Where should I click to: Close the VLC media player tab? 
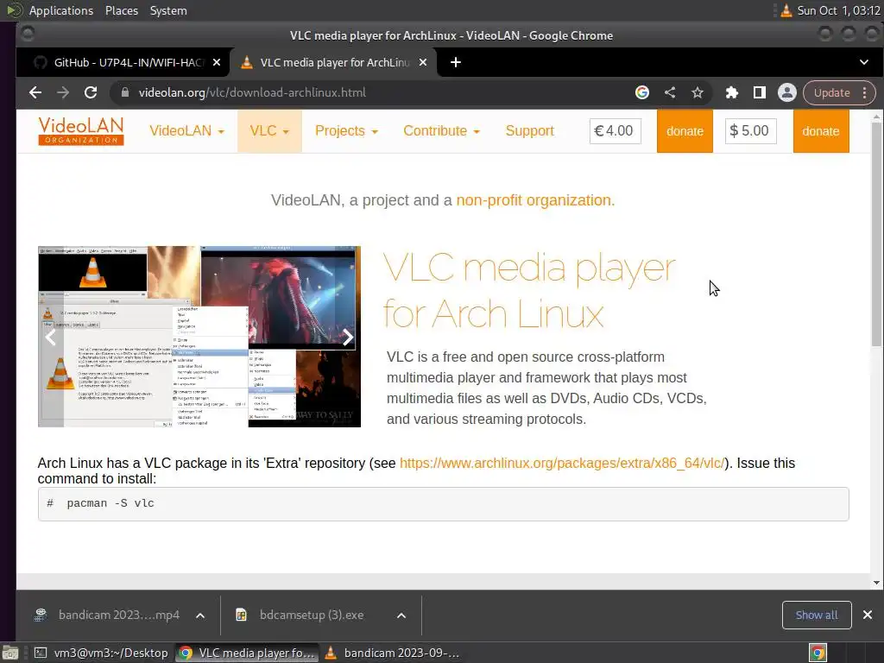(423, 62)
